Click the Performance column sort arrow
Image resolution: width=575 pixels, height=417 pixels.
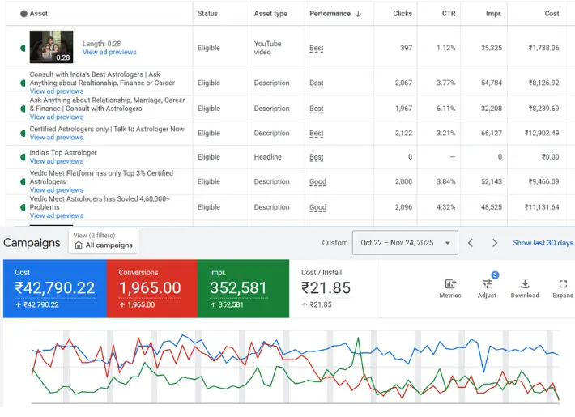click(358, 14)
